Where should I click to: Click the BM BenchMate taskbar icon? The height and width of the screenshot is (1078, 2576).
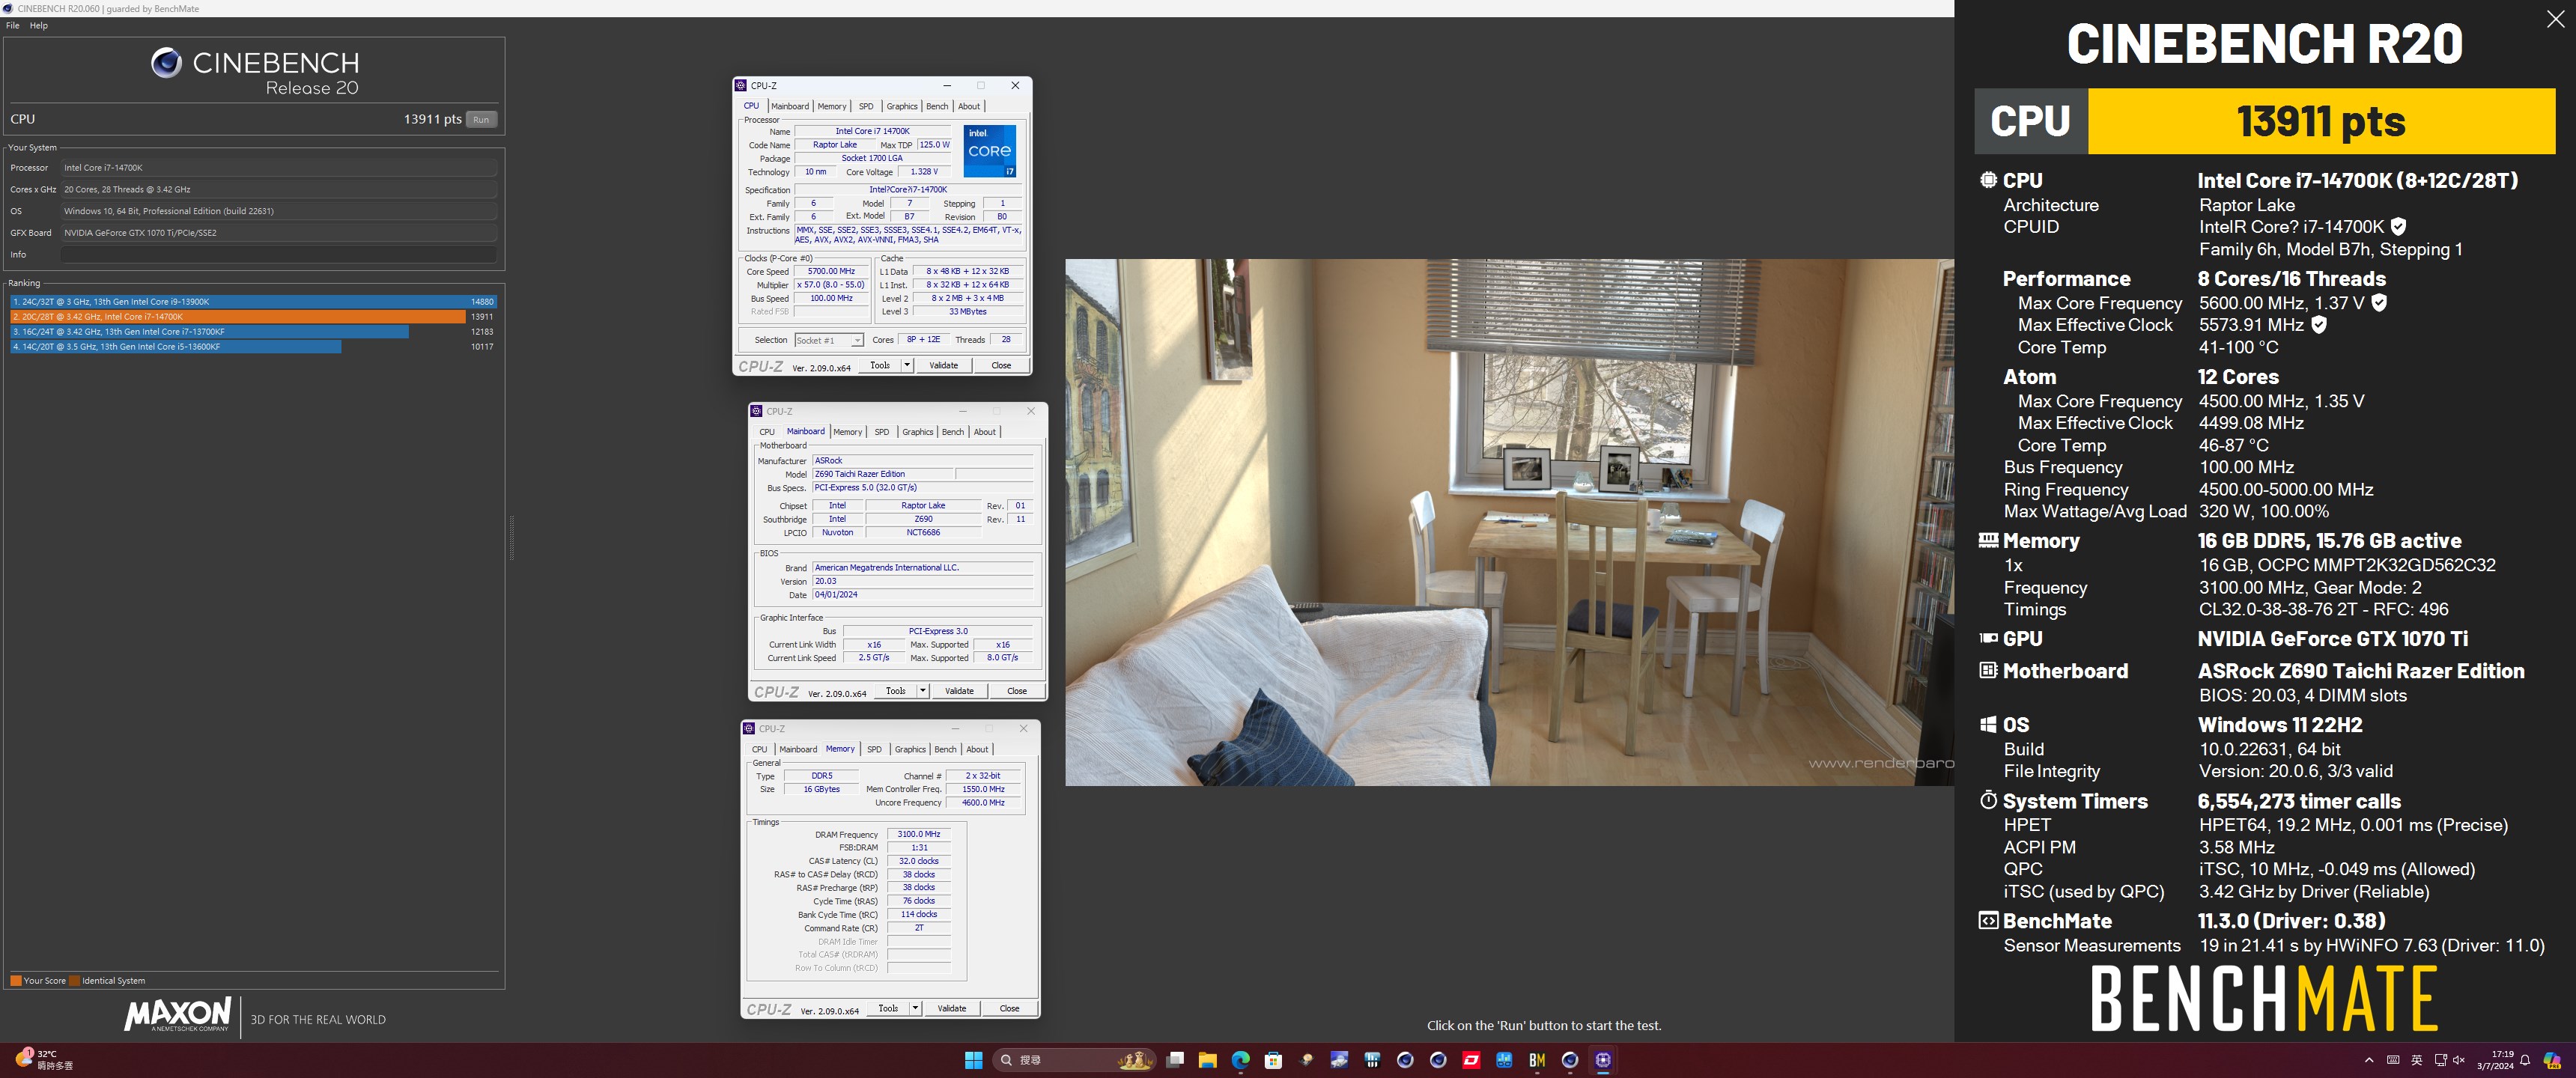click(1537, 1060)
